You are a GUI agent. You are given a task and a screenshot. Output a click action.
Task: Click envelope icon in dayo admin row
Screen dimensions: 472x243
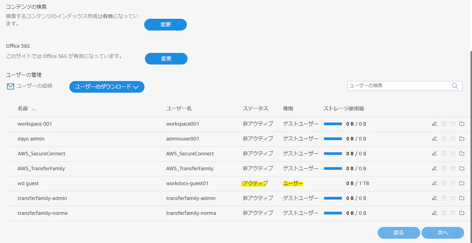pos(453,139)
